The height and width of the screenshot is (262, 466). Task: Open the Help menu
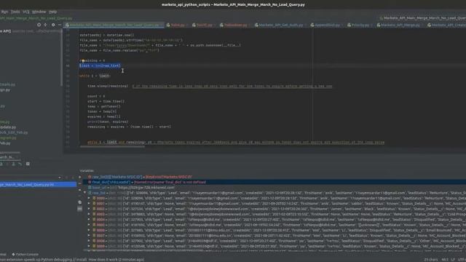click(52, 12)
